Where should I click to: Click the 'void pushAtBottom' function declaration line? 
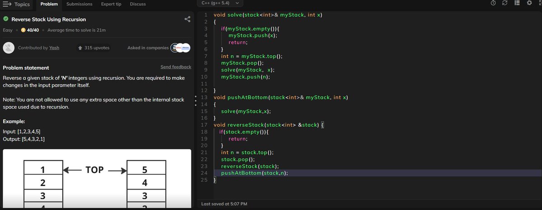[x=280, y=98]
